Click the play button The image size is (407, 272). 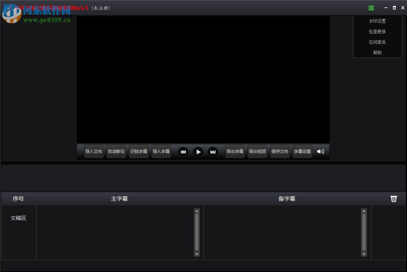click(198, 152)
